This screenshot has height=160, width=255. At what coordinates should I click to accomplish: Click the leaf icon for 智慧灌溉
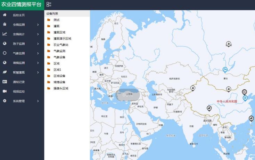pos(5,72)
